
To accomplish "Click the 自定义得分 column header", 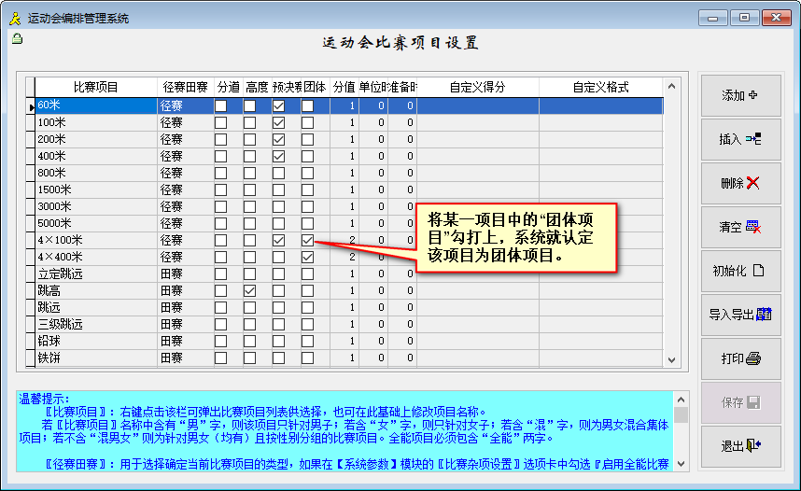I will [477, 87].
